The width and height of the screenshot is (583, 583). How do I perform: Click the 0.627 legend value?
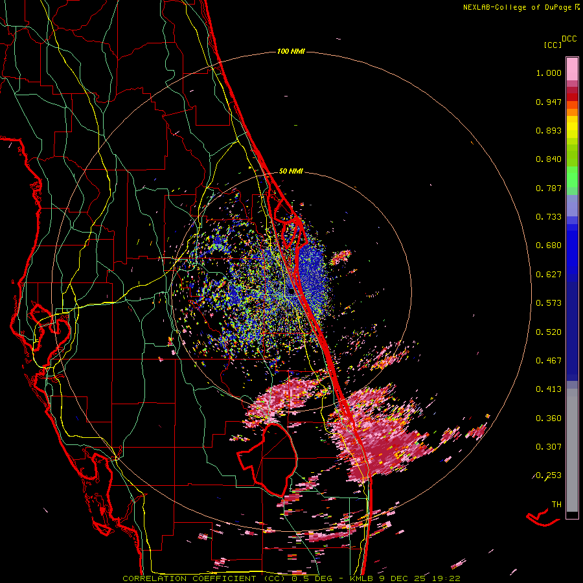(549, 275)
